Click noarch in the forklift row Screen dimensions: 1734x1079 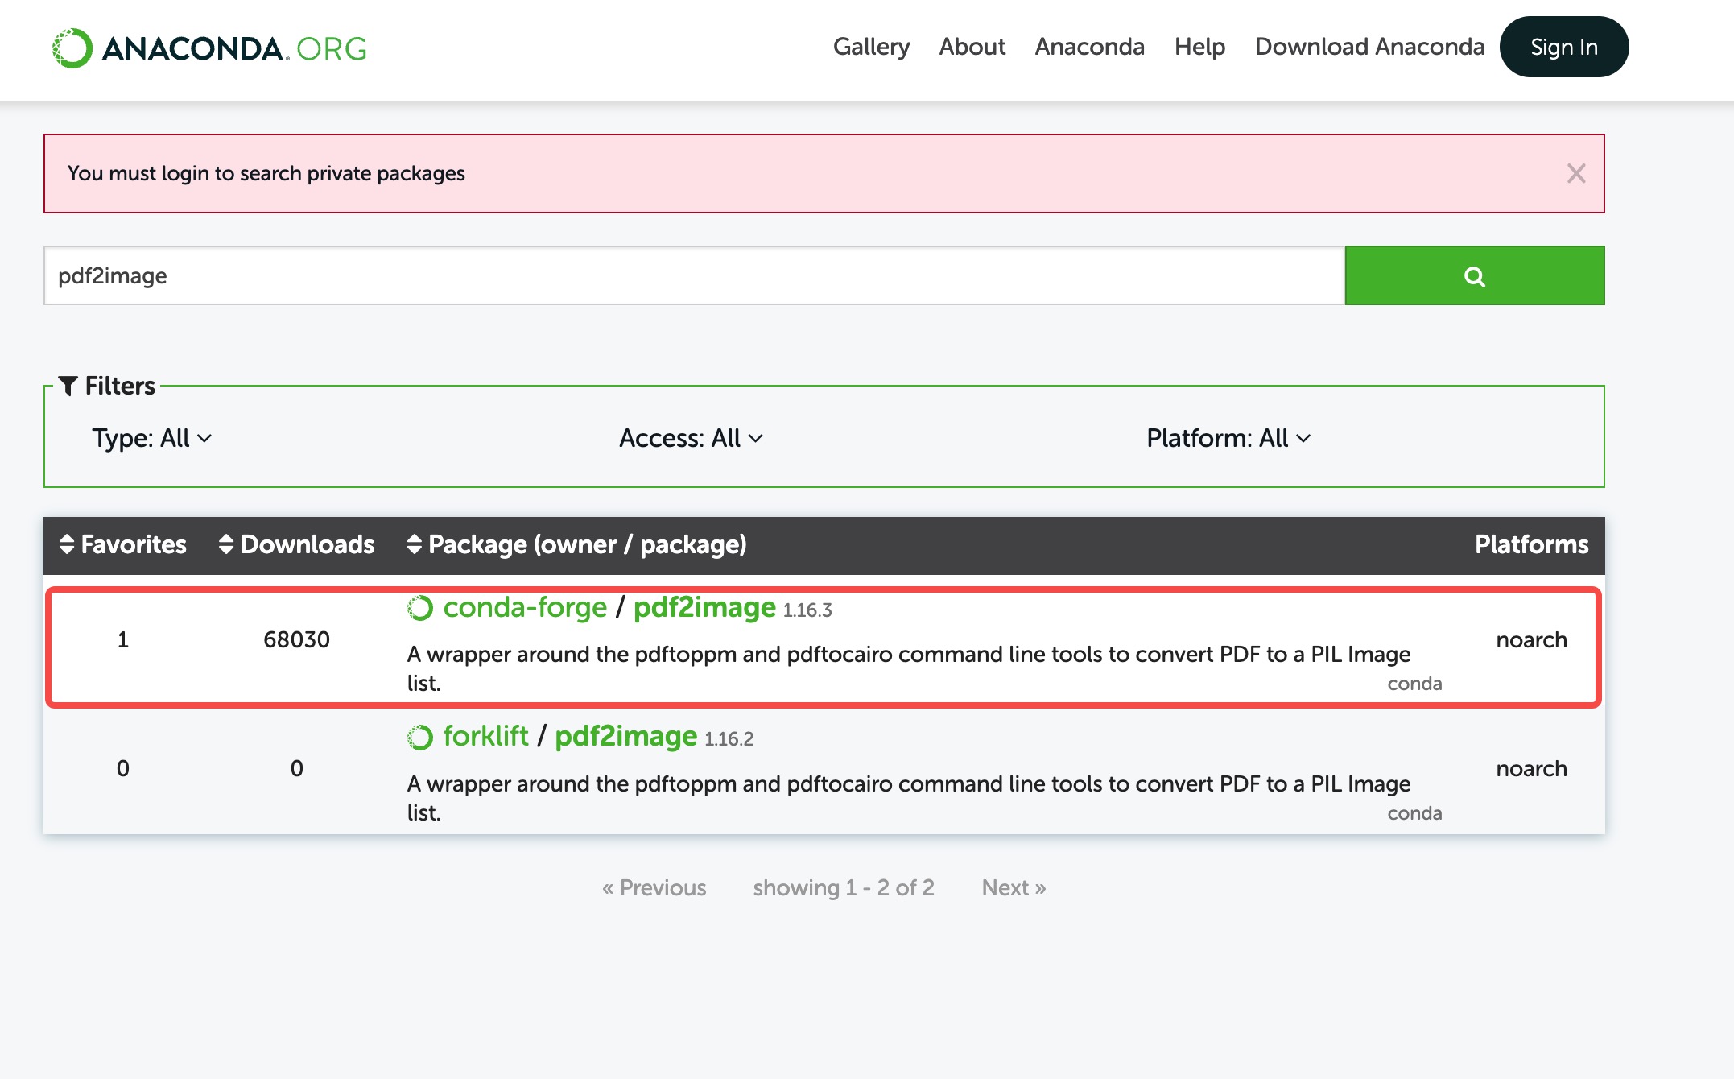point(1531,768)
